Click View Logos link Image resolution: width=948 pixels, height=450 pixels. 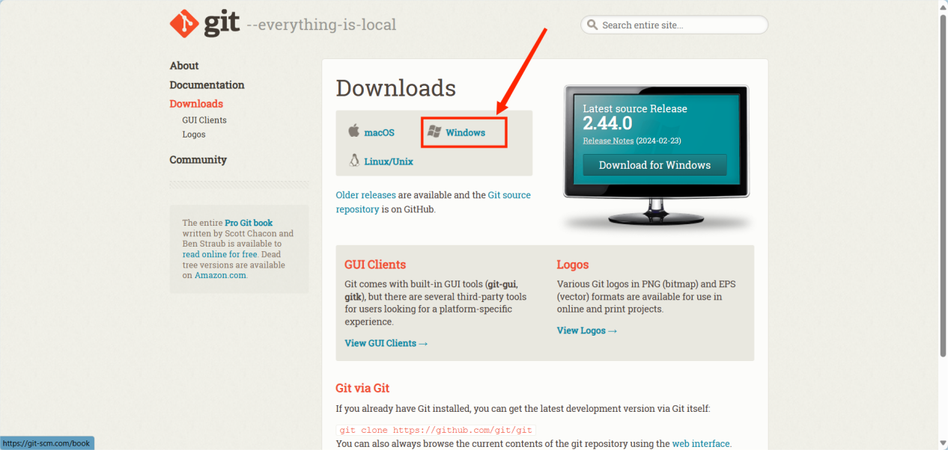[587, 330]
